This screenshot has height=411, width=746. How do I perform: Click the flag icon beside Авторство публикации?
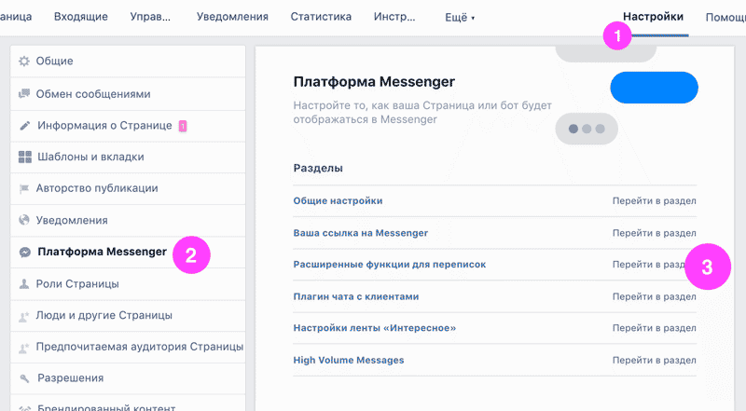coord(24,188)
